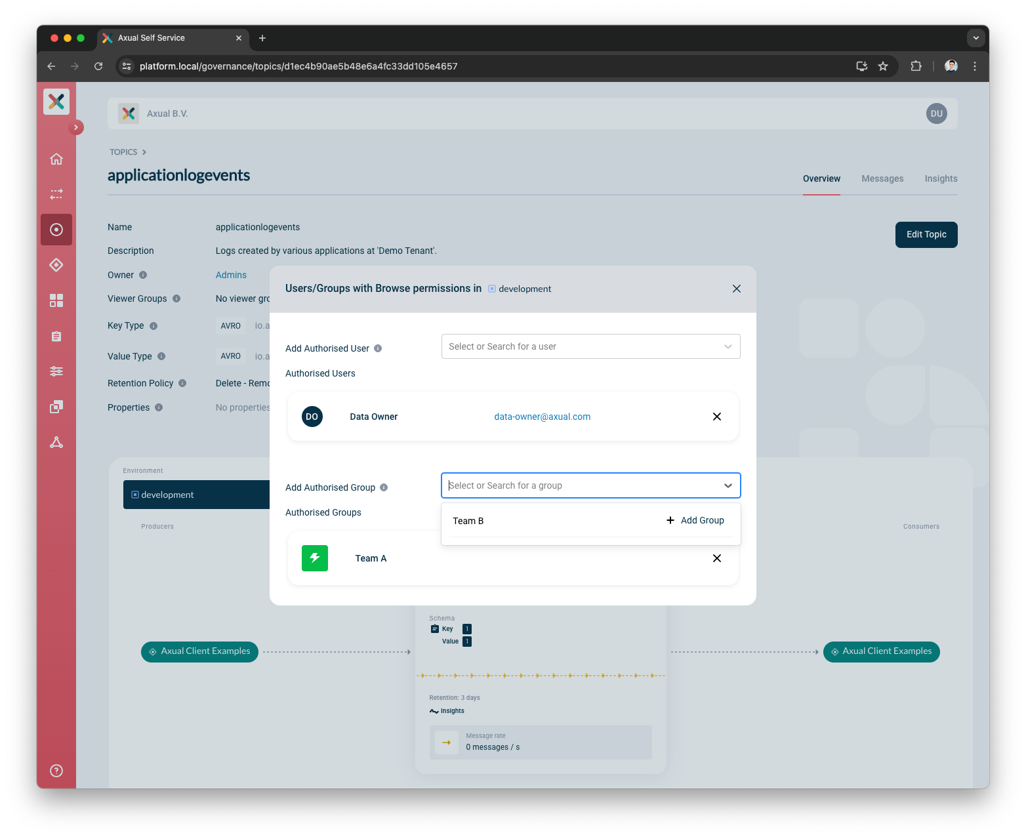Open the dashboard grid icon in sidebar
Screen dimensions: 1026x837
point(56,300)
